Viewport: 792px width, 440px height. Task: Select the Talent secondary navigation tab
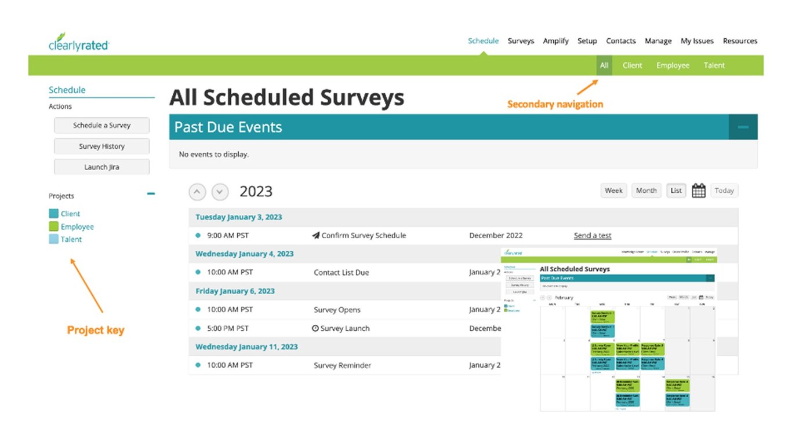(x=714, y=65)
